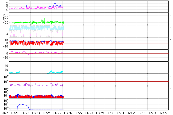Select the 700 speed axis label

coord(6,15)
